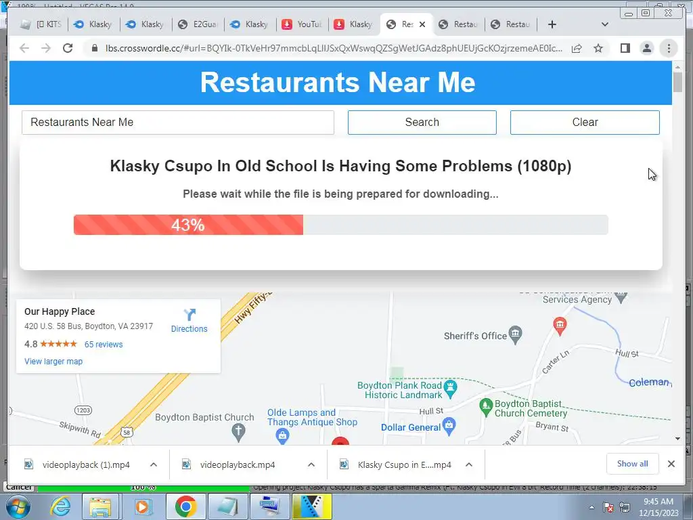
Task: Expand options for videoplayback.mp4
Action: tap(311, 464)
